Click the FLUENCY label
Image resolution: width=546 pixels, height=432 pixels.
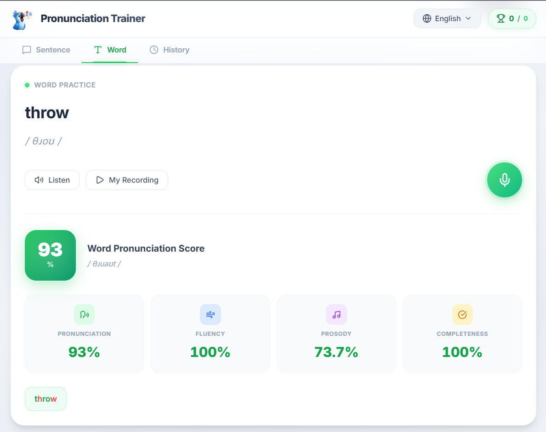pyautogui.click(x=210, y=334)
